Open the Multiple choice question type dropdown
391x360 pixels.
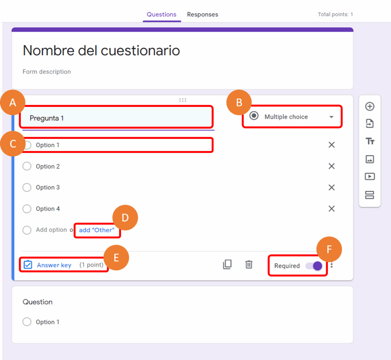(292, 117)
